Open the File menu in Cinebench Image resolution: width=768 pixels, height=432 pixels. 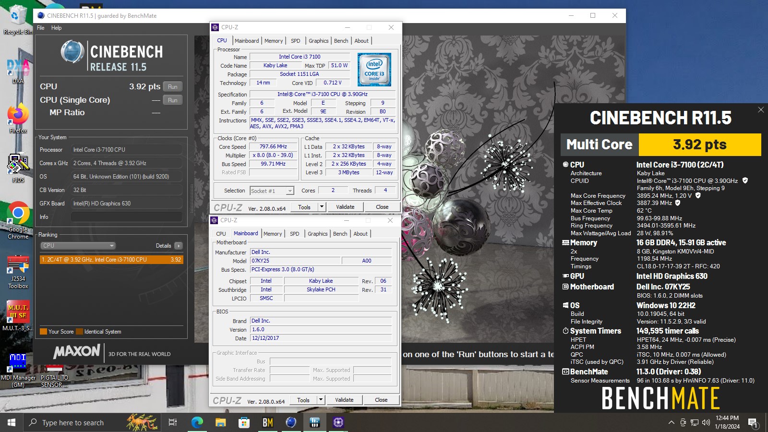click(x=41, y=28)
